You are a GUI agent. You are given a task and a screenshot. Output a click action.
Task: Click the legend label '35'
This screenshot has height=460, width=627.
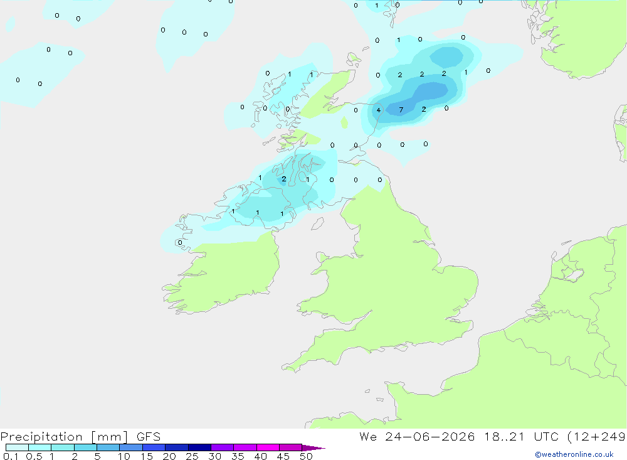(x=238, y=456)
